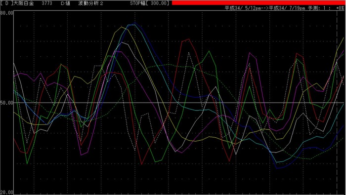Select the 3773 price value
Viewport: 346px width, 195px height.
click(47, 3)
